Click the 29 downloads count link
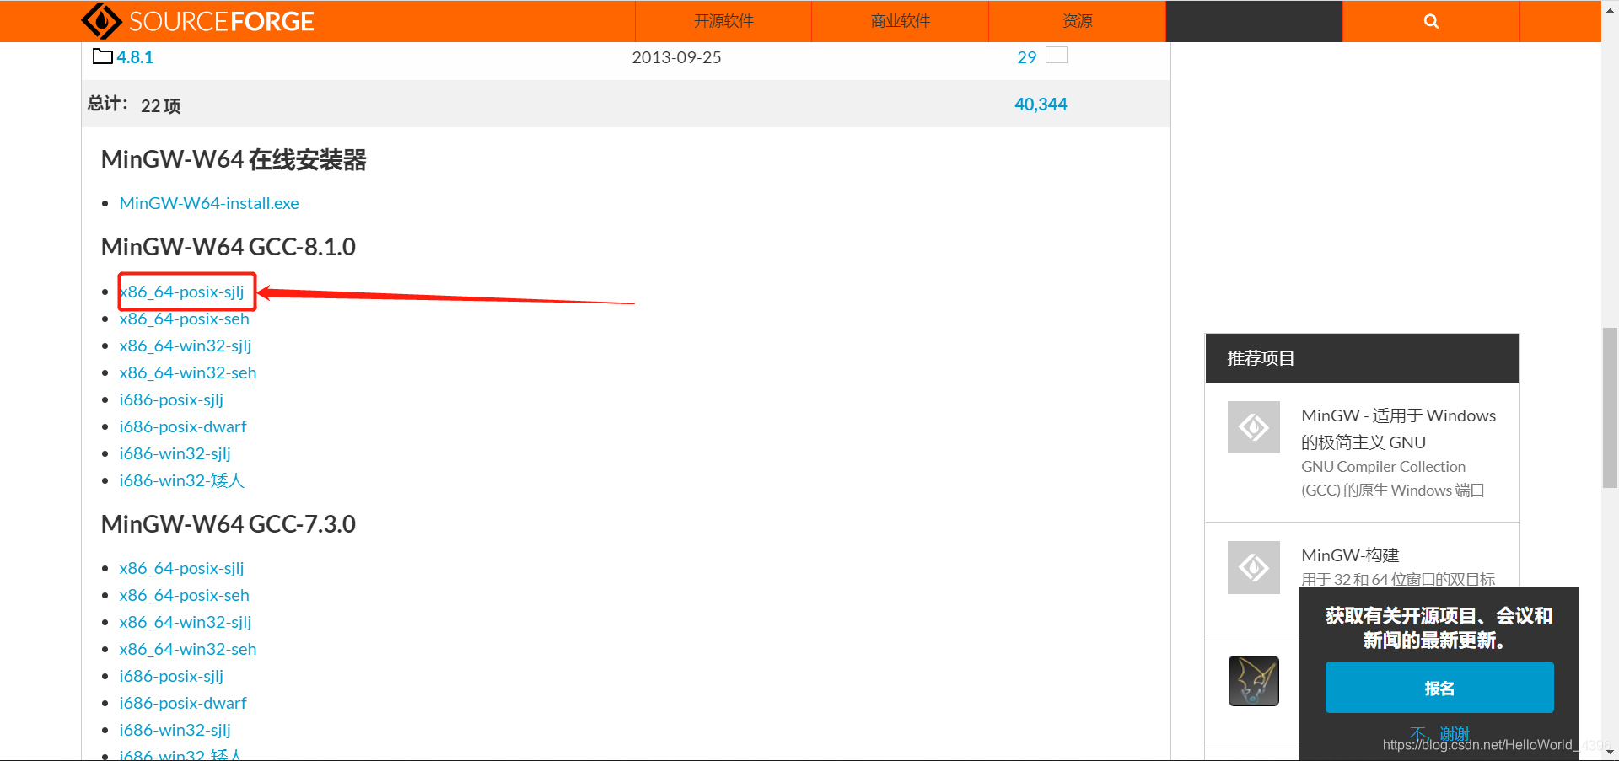This screenshot has width=1619, height=761. click(1026, 57)
